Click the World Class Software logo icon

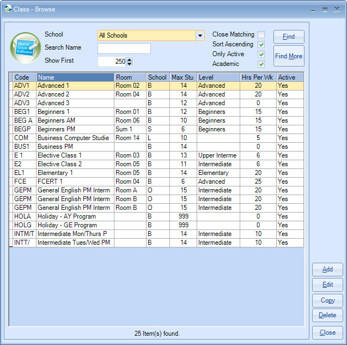point(26,48)
